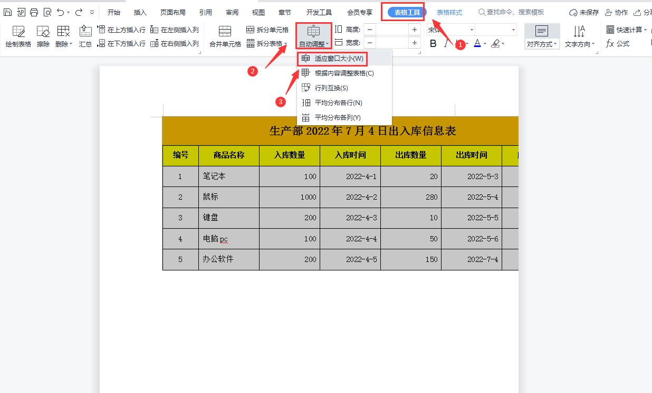The image size is (652, 393).
Task: Toggle italic formatting with the I icon
Action: point(446,43)
